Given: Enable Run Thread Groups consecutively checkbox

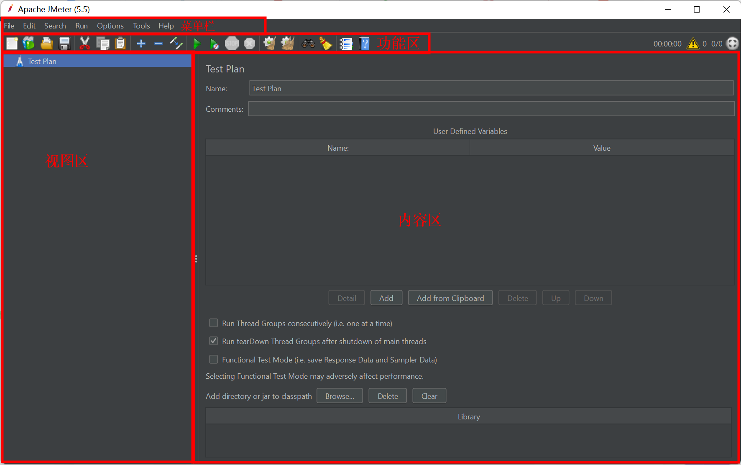Looking at the screenshot, I should click(x=214, y=323).
